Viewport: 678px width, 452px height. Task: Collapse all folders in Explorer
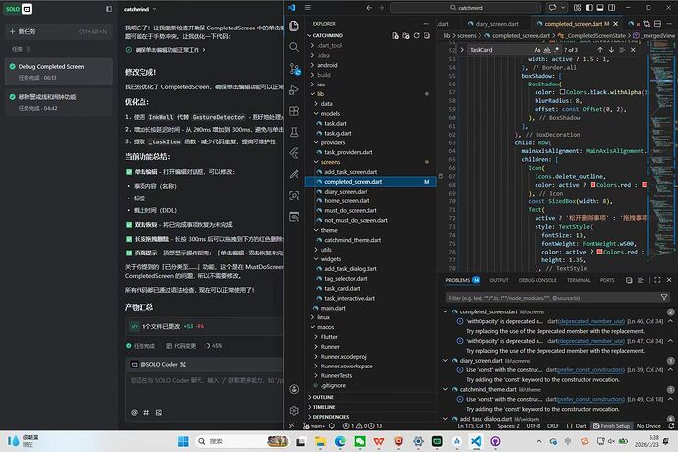tap(426, 36)
